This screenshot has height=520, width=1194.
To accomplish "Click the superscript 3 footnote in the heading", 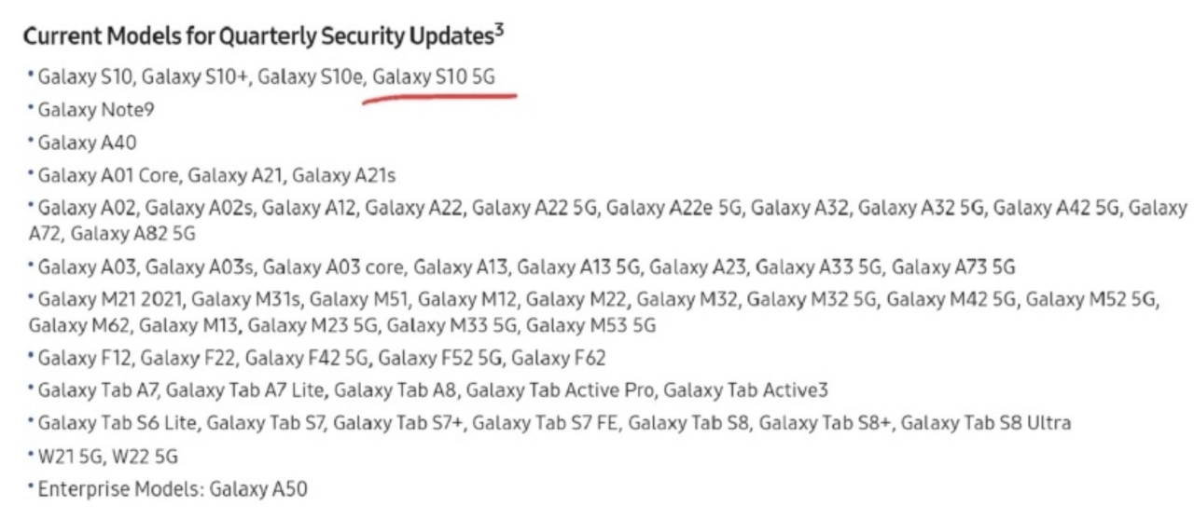I will click(500, 30).
